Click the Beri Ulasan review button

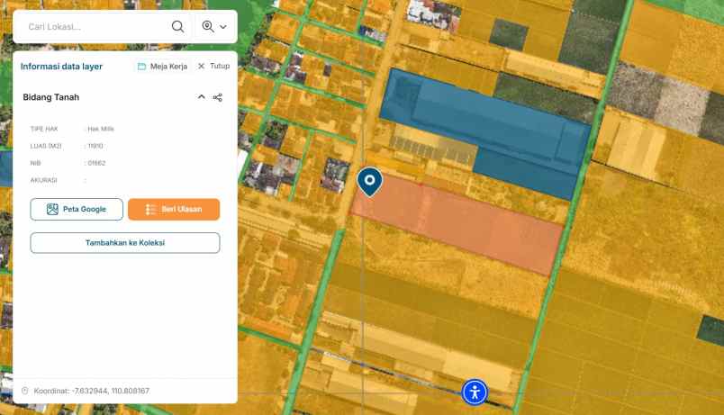[x=174, y=210]
